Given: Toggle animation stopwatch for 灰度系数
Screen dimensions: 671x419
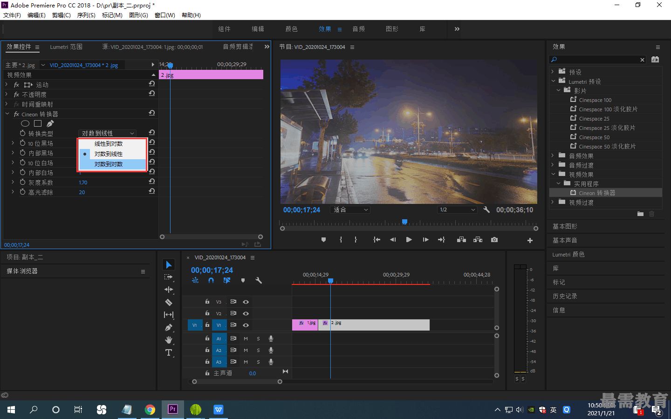Looking at the screenshot, I should click(22, 182).
